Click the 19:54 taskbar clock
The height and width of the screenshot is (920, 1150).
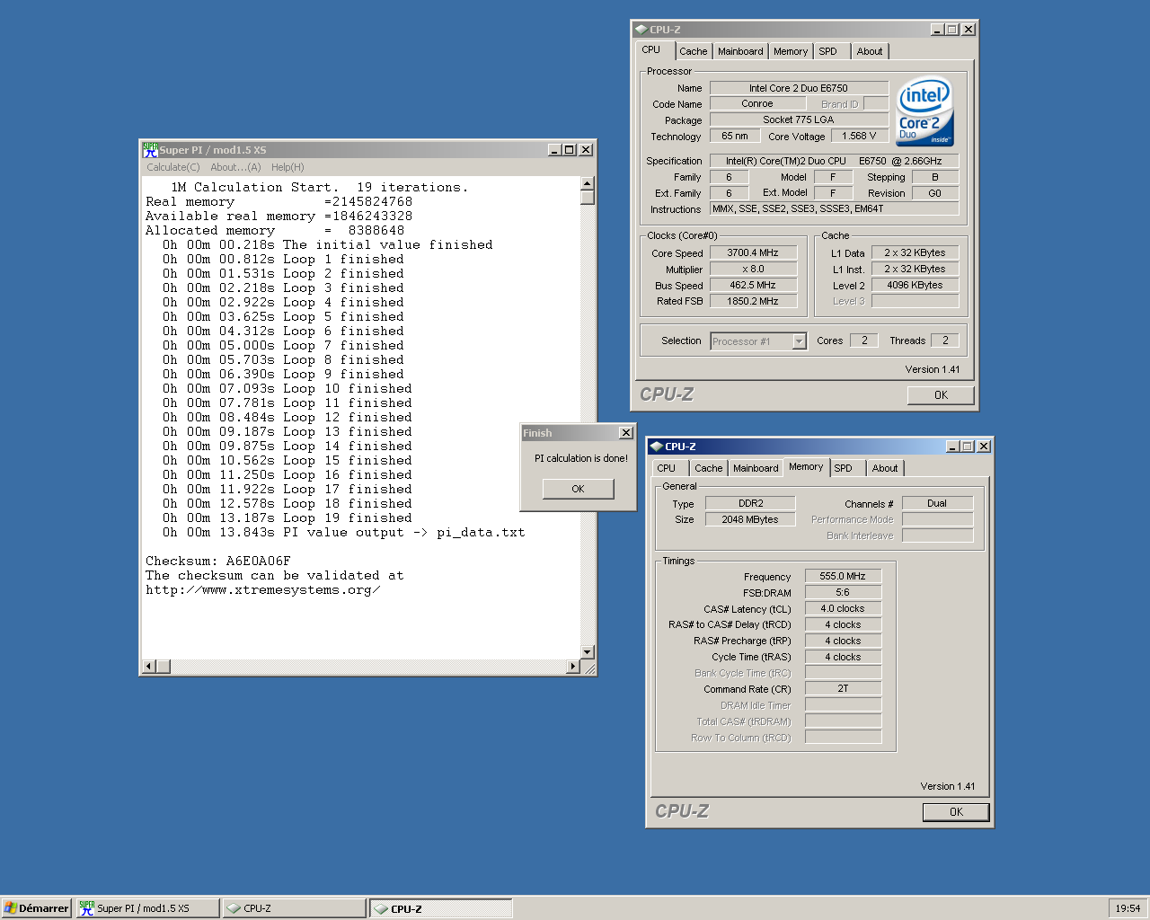point(1128,908)
